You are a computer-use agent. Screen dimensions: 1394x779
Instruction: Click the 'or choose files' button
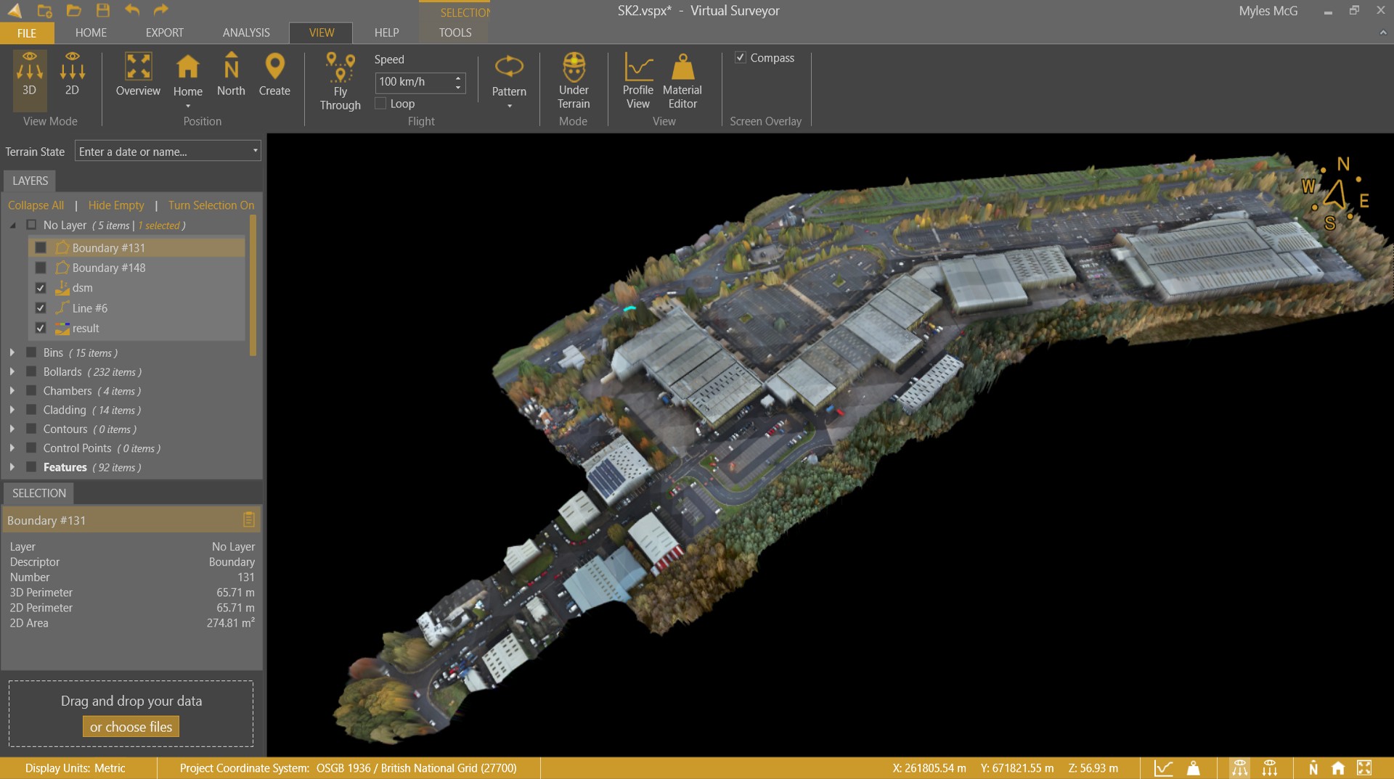131,727
